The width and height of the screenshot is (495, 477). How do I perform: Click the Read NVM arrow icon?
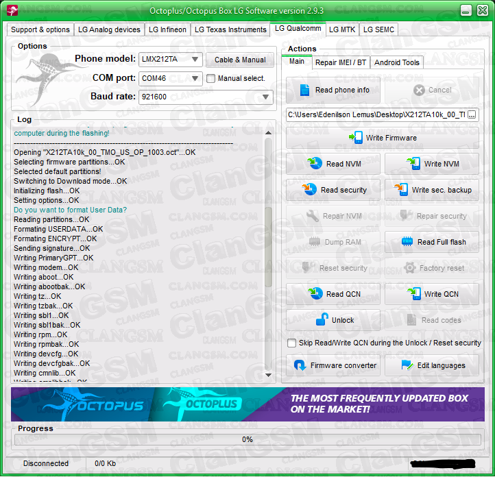315,163
